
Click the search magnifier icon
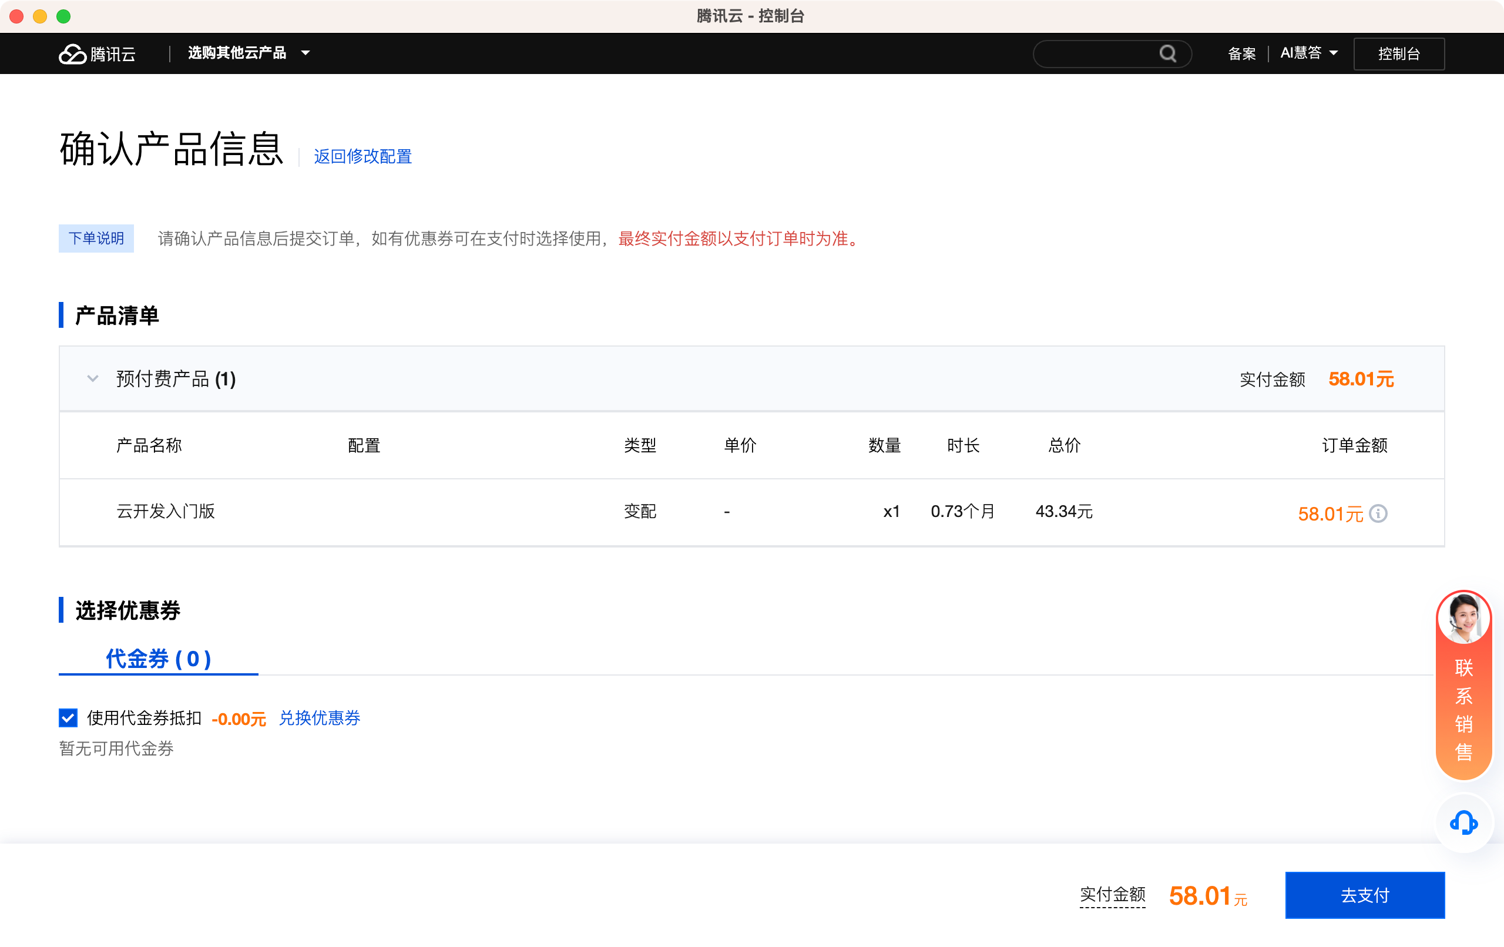point(1167,53)
